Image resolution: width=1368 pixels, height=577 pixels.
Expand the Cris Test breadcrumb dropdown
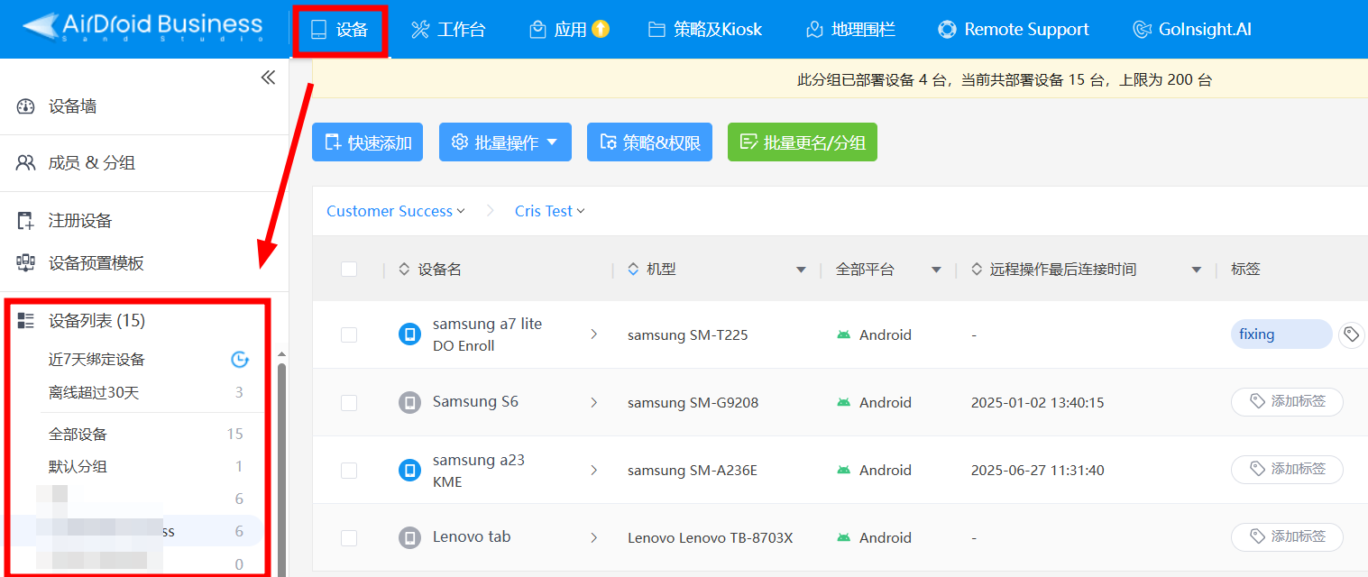click(550, 211)
